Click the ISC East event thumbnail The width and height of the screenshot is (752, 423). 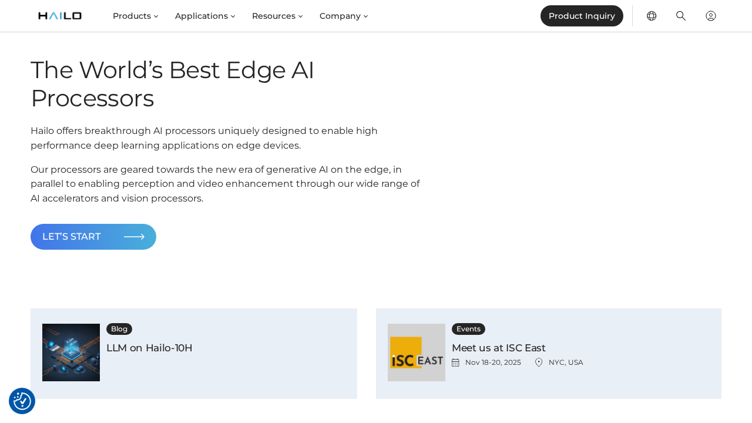[x=417, y=352]
